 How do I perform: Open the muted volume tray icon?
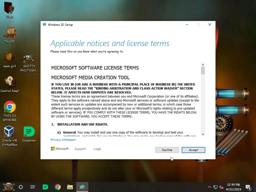tap(221, 187)
